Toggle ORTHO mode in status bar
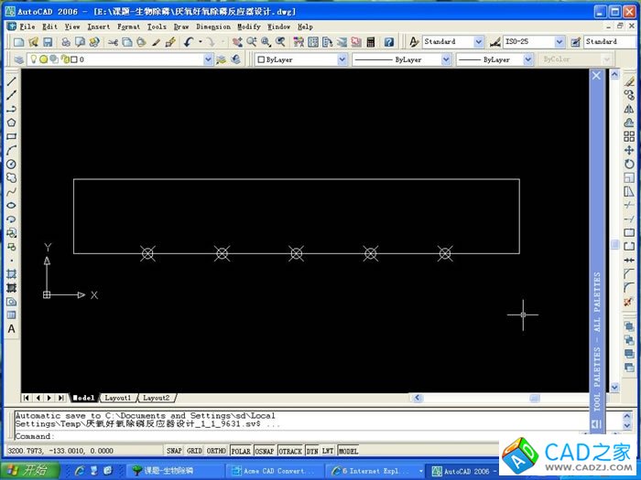 216,452
